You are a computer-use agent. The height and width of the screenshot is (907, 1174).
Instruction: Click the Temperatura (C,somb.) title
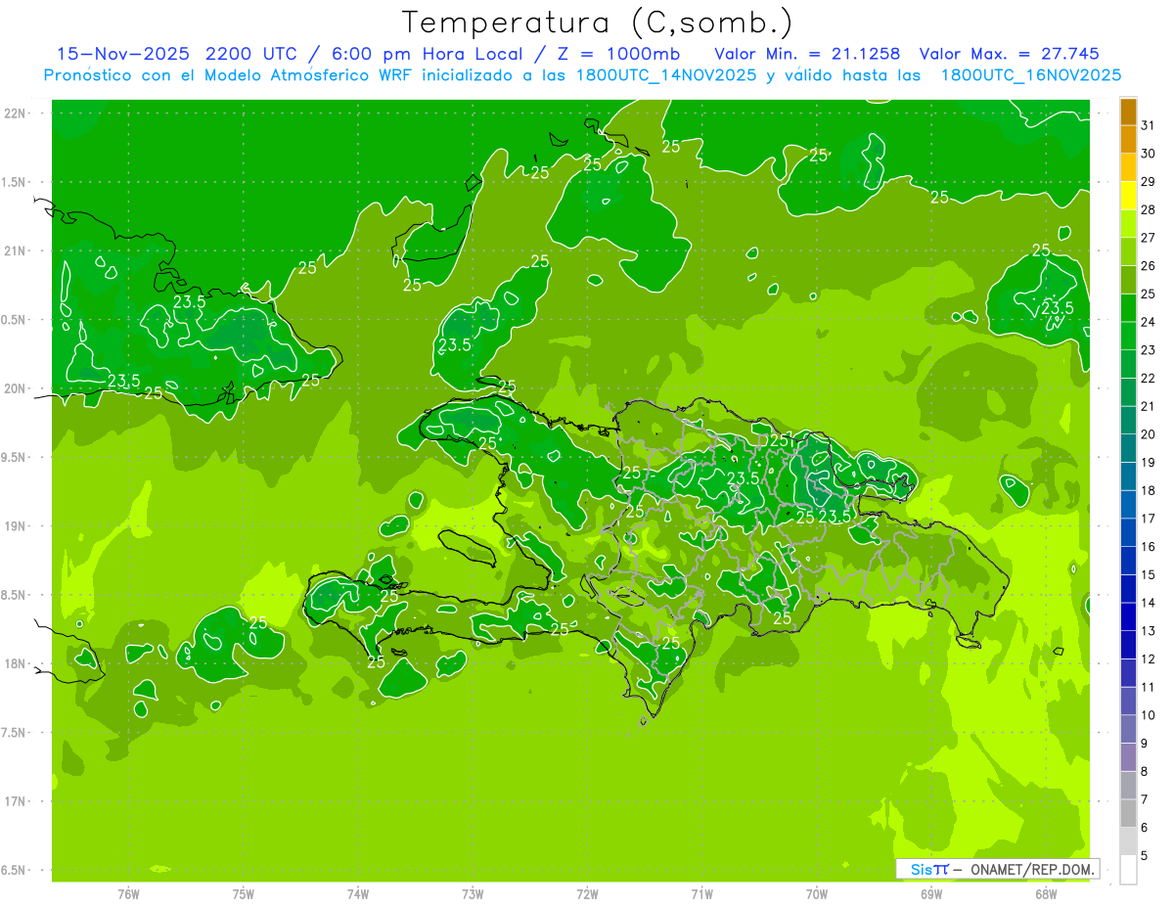point(598,22)
